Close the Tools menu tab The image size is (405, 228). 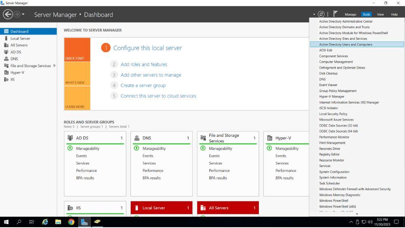pos(366,15)
